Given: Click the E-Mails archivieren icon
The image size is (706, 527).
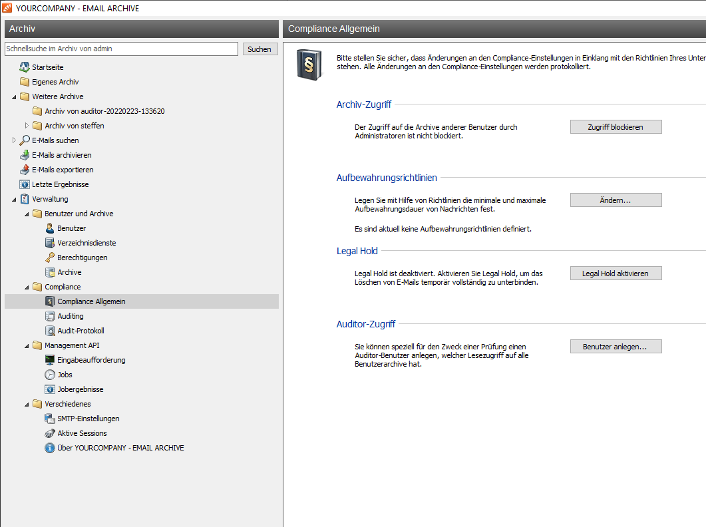Looking at the screenshot, I should click(x=25, y=155).
